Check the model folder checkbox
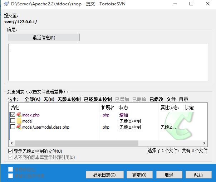 click(x=13, y=121)
